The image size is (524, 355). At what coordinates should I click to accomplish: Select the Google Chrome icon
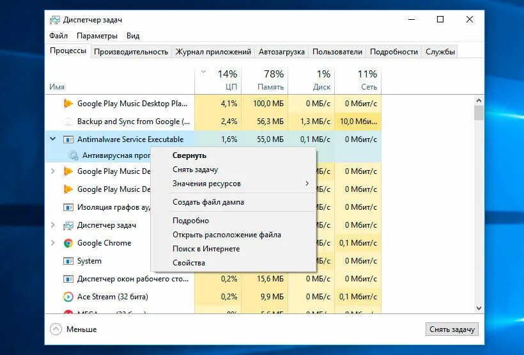[x=68, y=243]
